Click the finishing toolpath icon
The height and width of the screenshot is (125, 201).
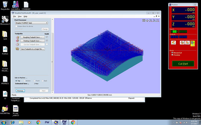point(17,41)
